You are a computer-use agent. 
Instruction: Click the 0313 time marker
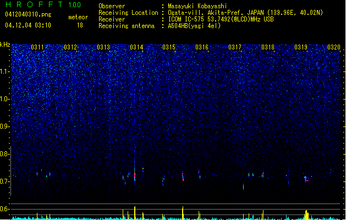pyautogui.click(x=103, y=47)
